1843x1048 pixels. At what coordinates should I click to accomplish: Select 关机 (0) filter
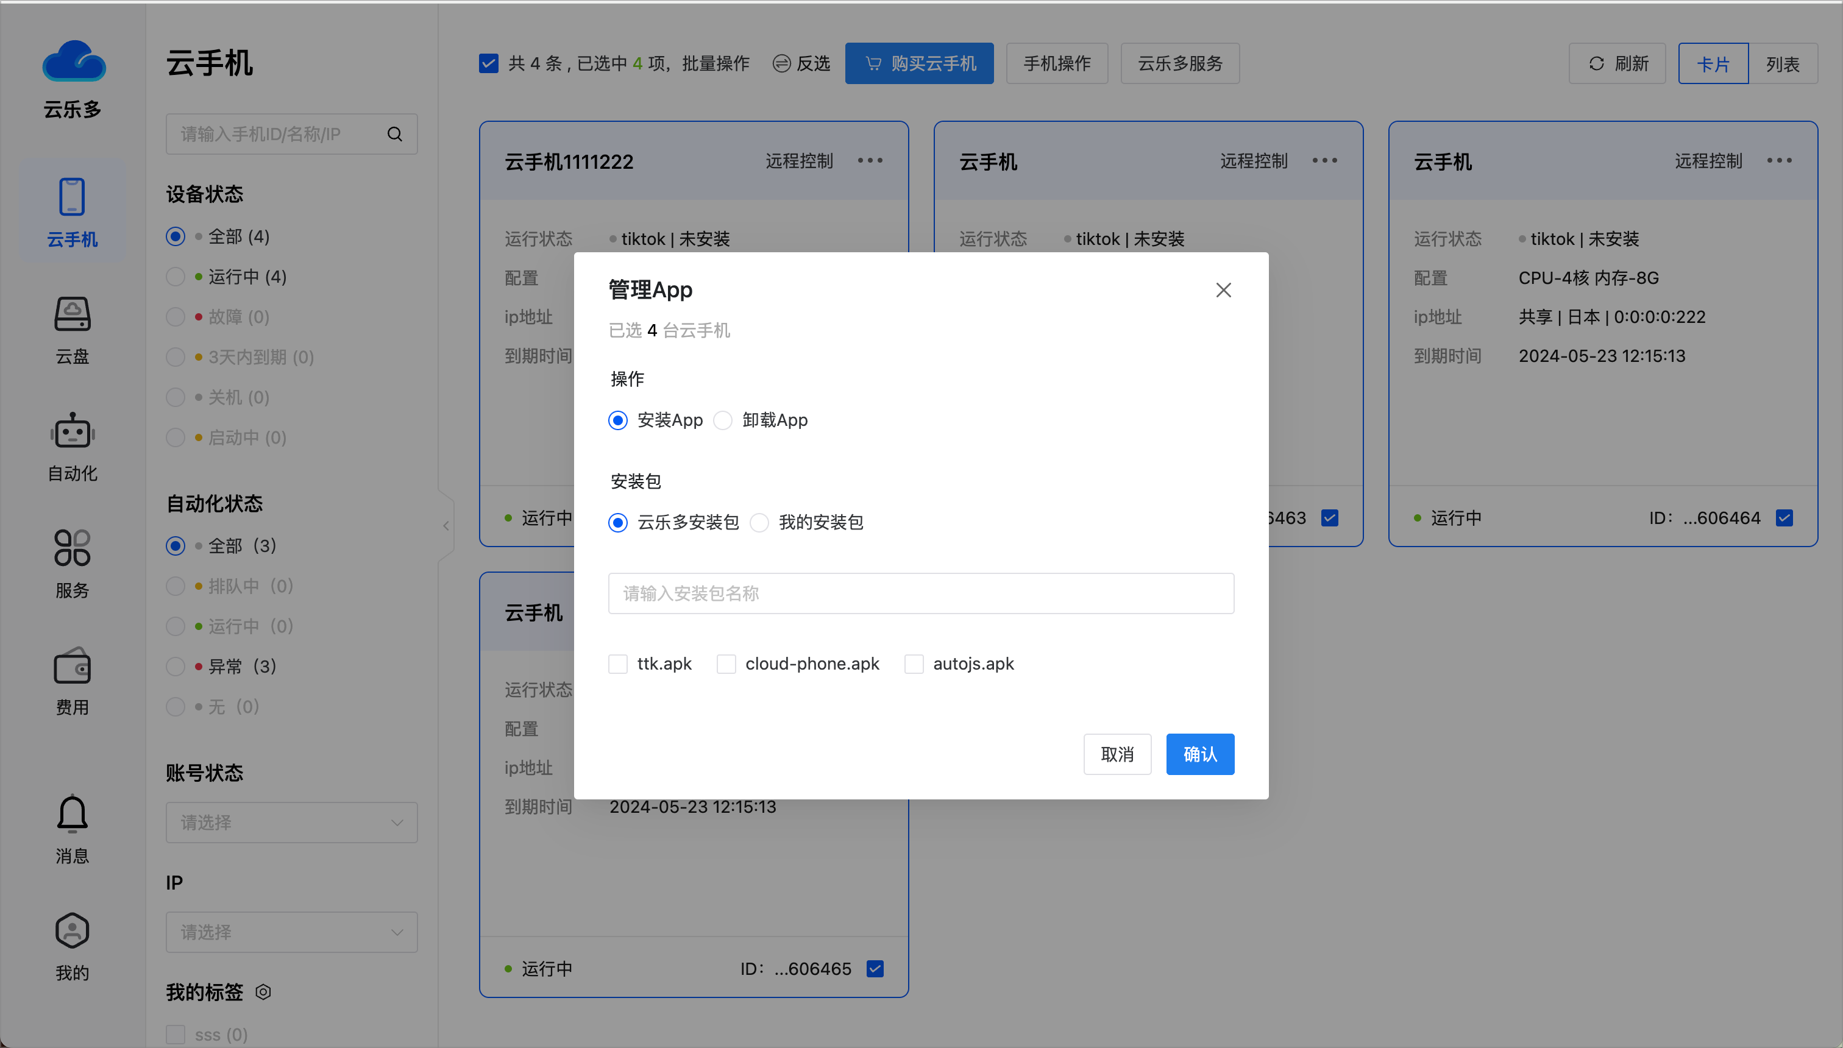(x=175, y=397)
